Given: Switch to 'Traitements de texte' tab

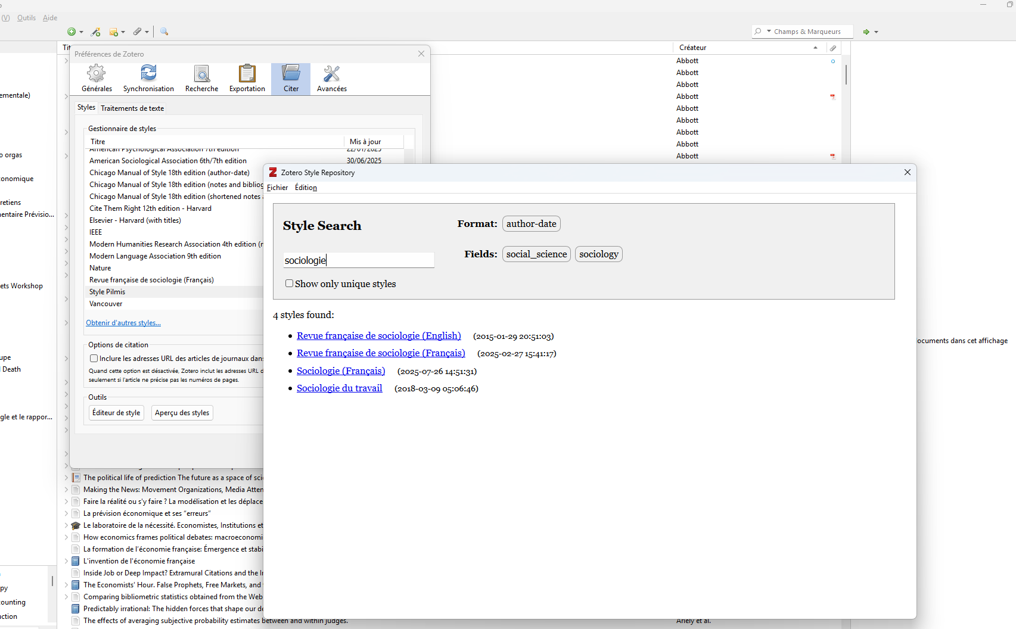Looking at the screenshot, I should tap(132, 108).
